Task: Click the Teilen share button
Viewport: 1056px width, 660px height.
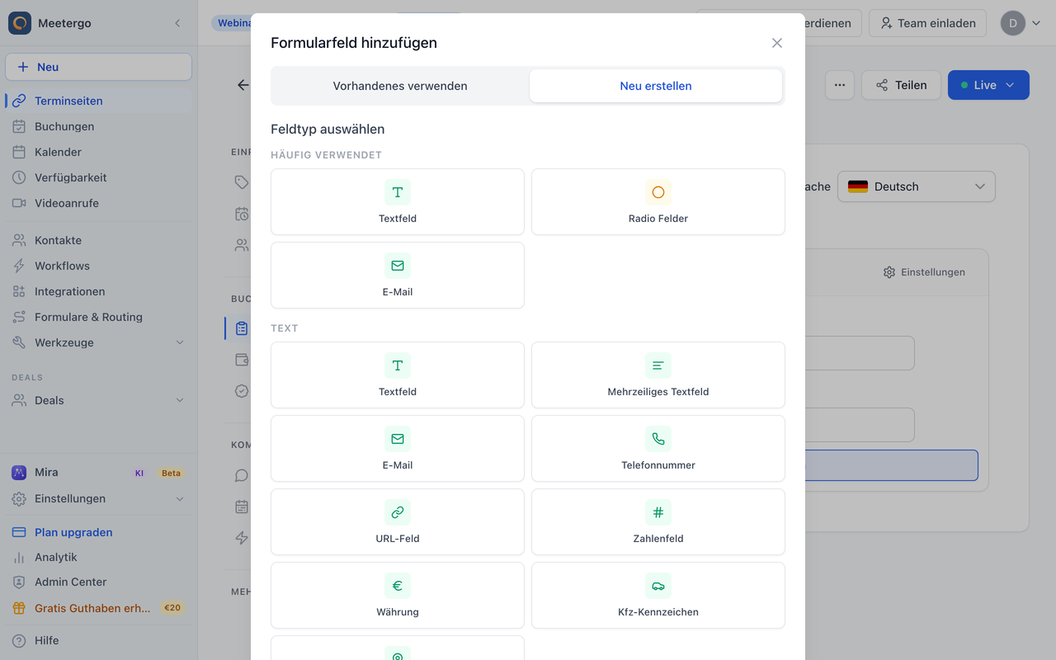Action: [901, 85]
